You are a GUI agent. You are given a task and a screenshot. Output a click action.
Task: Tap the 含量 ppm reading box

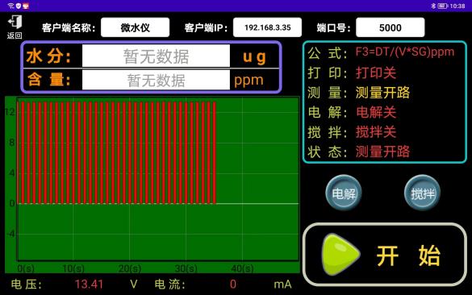point(156,80)
